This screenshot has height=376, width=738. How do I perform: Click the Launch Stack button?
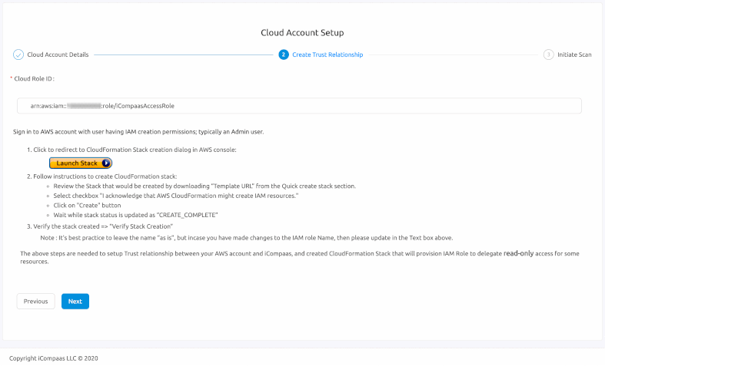81,163
